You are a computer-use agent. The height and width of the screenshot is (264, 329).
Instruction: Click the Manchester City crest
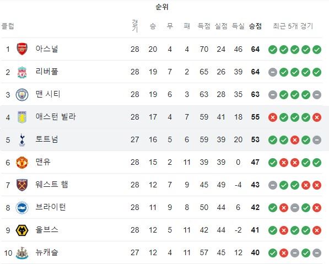22,94
